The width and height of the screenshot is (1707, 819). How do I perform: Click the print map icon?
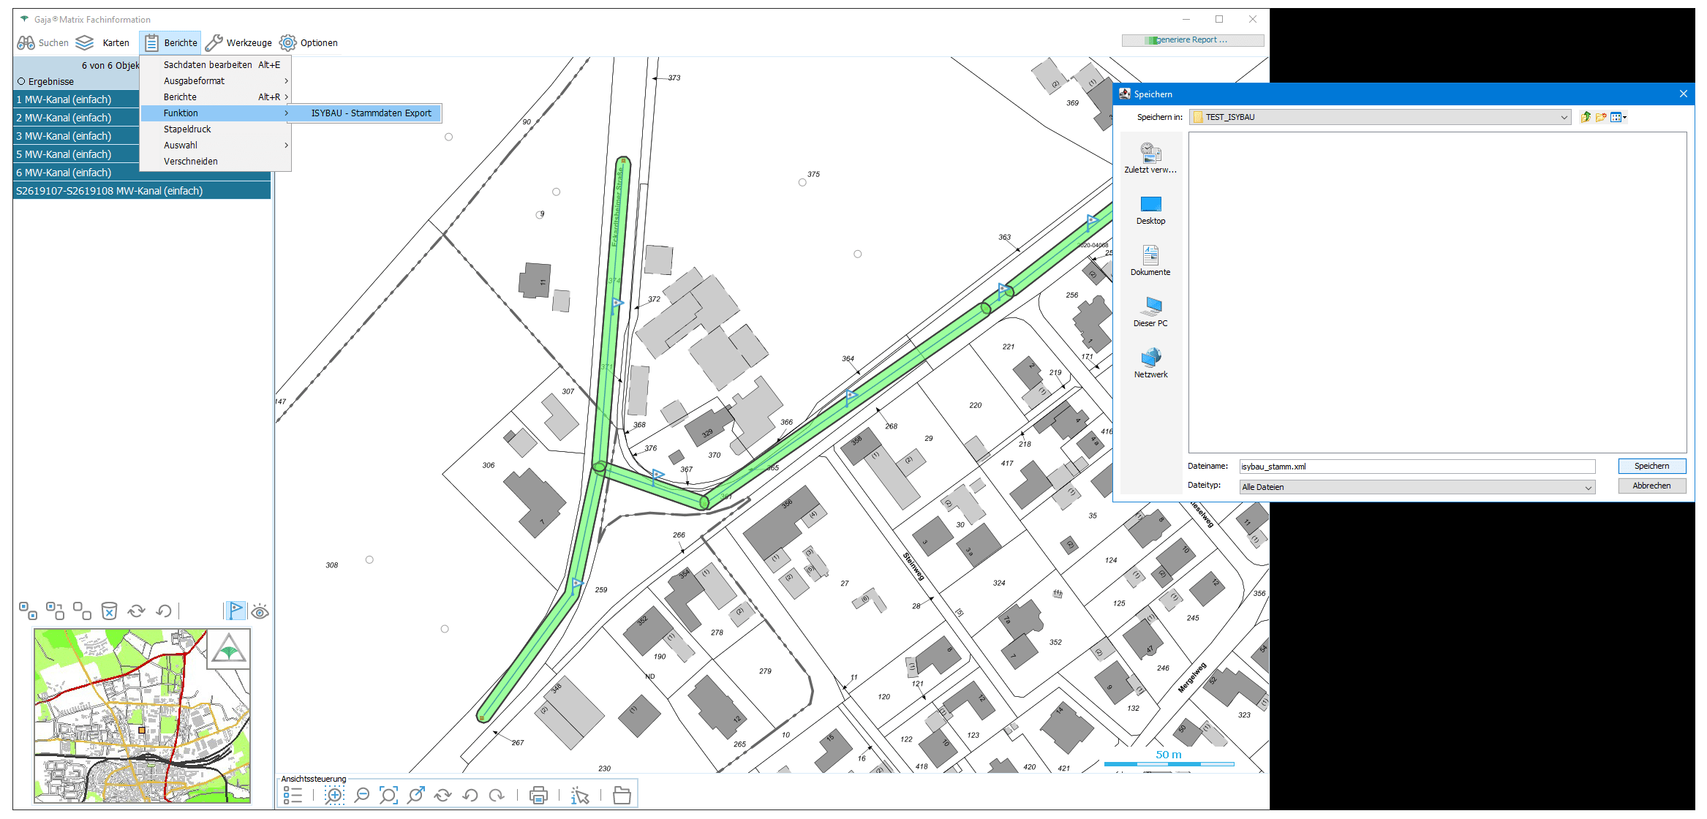tap(538, 795)
